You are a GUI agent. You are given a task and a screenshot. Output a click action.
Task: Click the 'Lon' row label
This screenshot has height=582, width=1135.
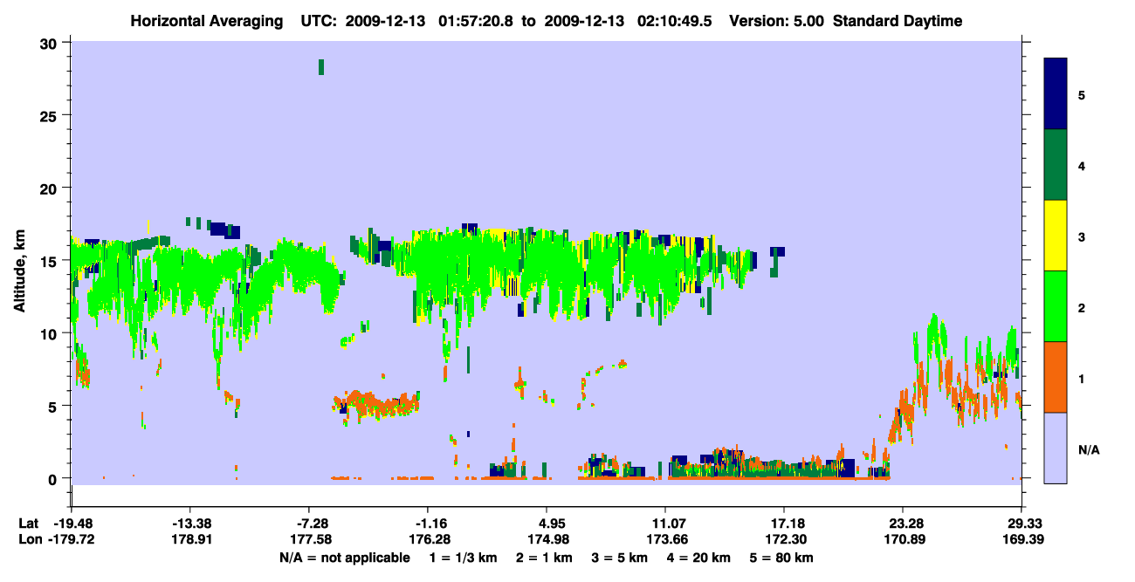pyautogui.click(x=29, y=540)
